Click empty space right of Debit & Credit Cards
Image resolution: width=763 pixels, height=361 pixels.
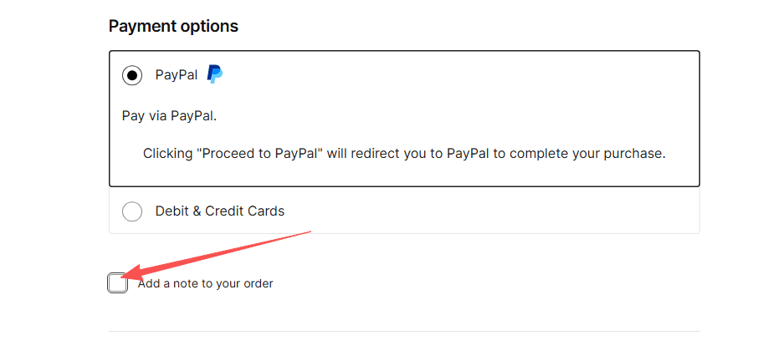(x=502, y=211)
